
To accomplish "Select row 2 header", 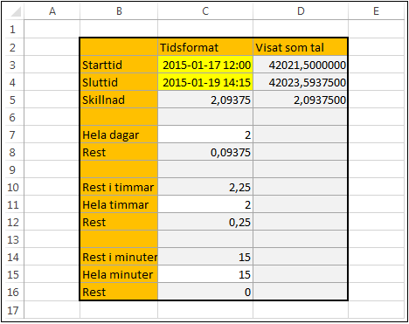I will tap(12, 47).
